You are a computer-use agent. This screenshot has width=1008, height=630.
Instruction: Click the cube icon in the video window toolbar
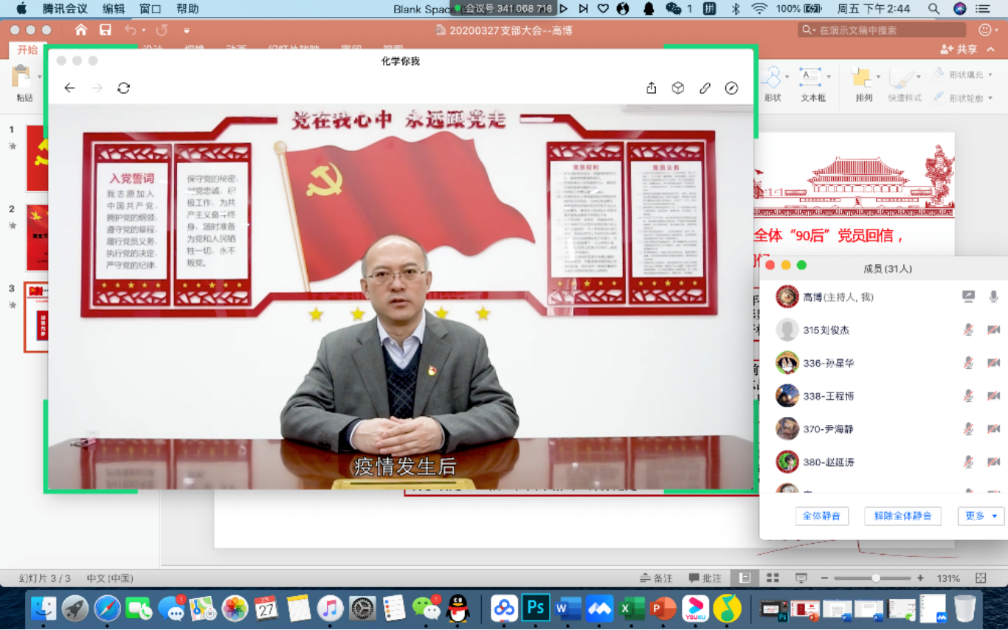677,88
